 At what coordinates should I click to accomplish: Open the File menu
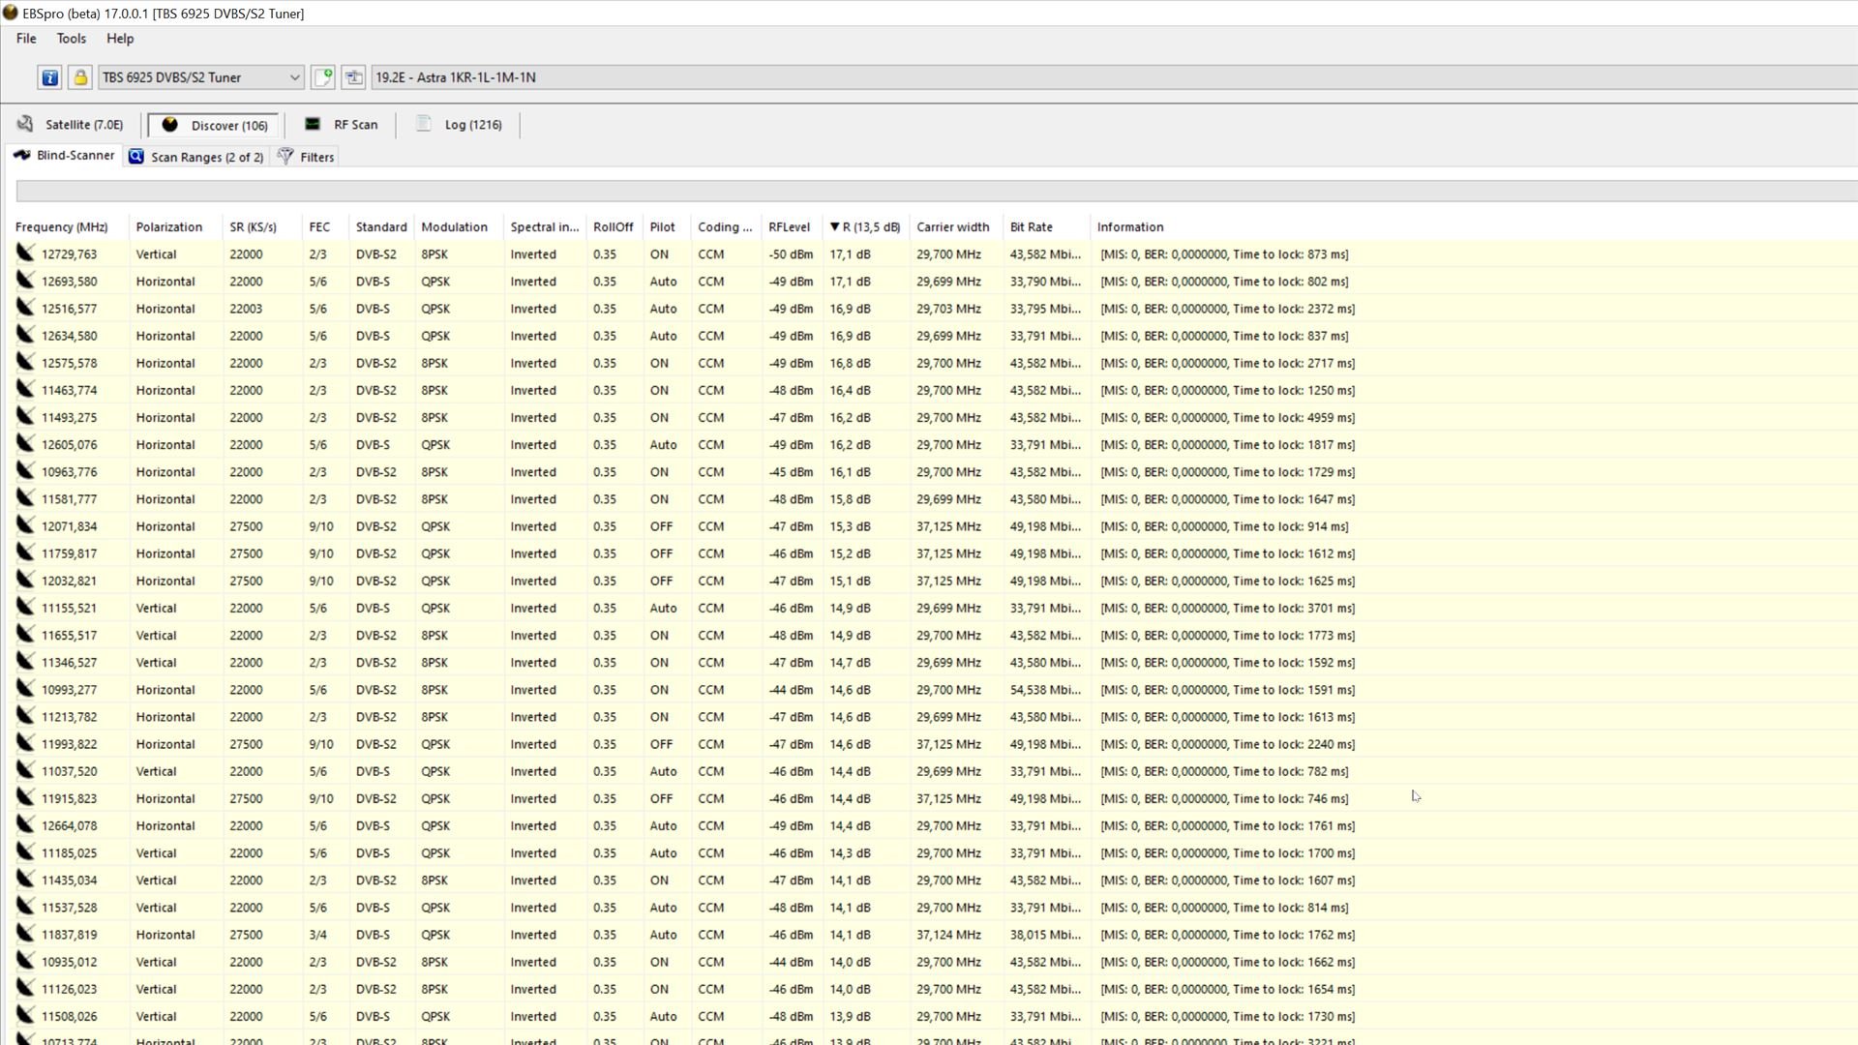26,39
